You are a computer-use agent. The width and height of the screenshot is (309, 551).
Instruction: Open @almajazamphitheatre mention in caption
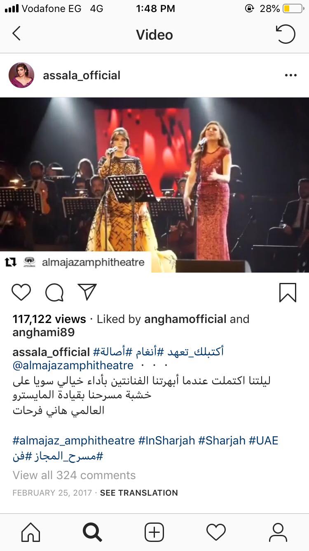click(x=73, y=366)
